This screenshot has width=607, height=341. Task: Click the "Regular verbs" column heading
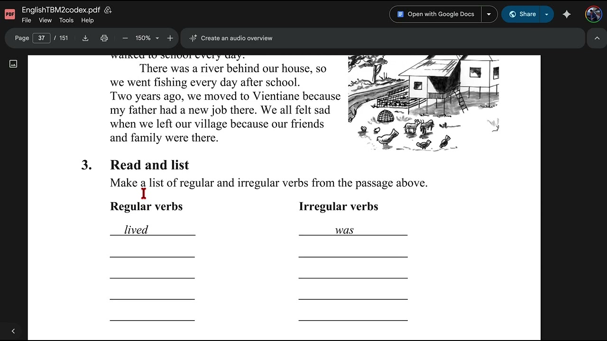[146, 206]
